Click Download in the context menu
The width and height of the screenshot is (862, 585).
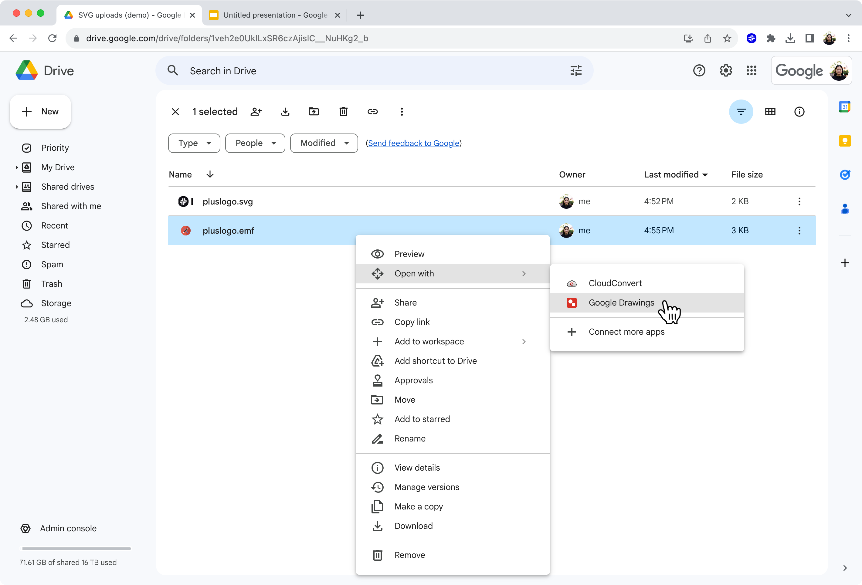click(452, 526)
